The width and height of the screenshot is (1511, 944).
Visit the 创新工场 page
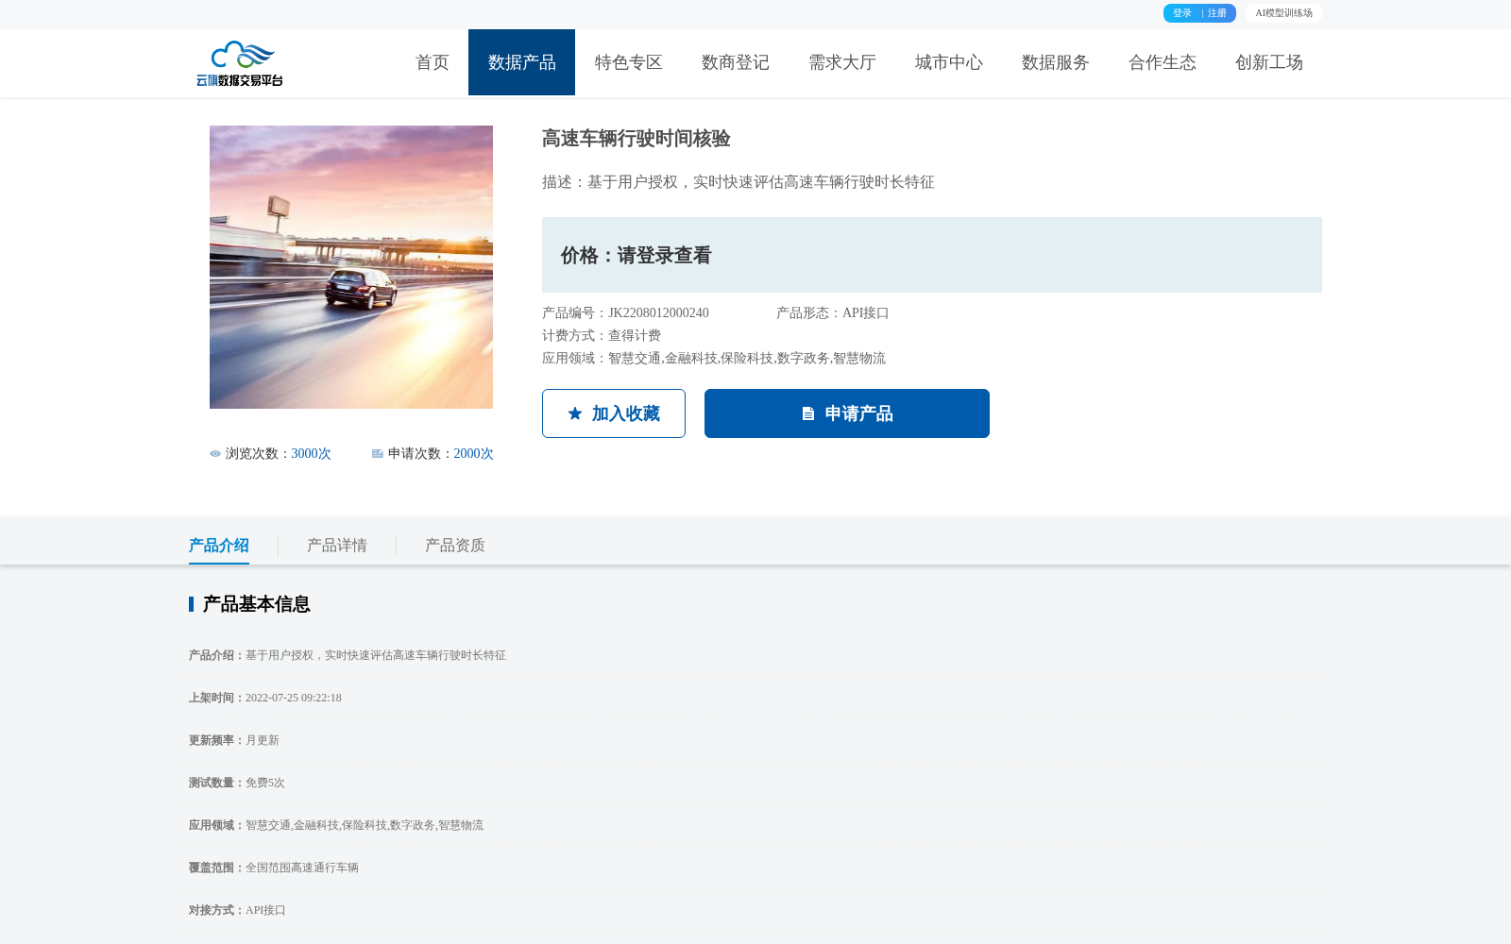click(1269, 62)
